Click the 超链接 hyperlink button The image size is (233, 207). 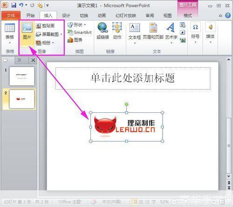(x=103, y=31)
